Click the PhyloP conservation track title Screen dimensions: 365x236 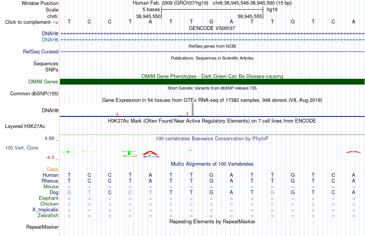point(212,139)
